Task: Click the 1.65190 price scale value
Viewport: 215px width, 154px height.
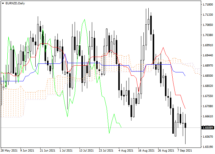Action: tap(208, 147)
